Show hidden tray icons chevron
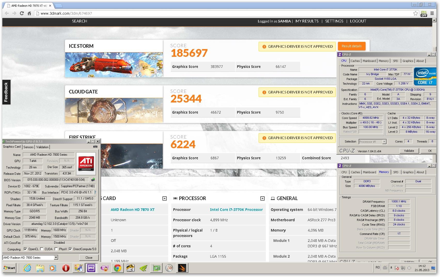440x277 pixels. point(391,268)
